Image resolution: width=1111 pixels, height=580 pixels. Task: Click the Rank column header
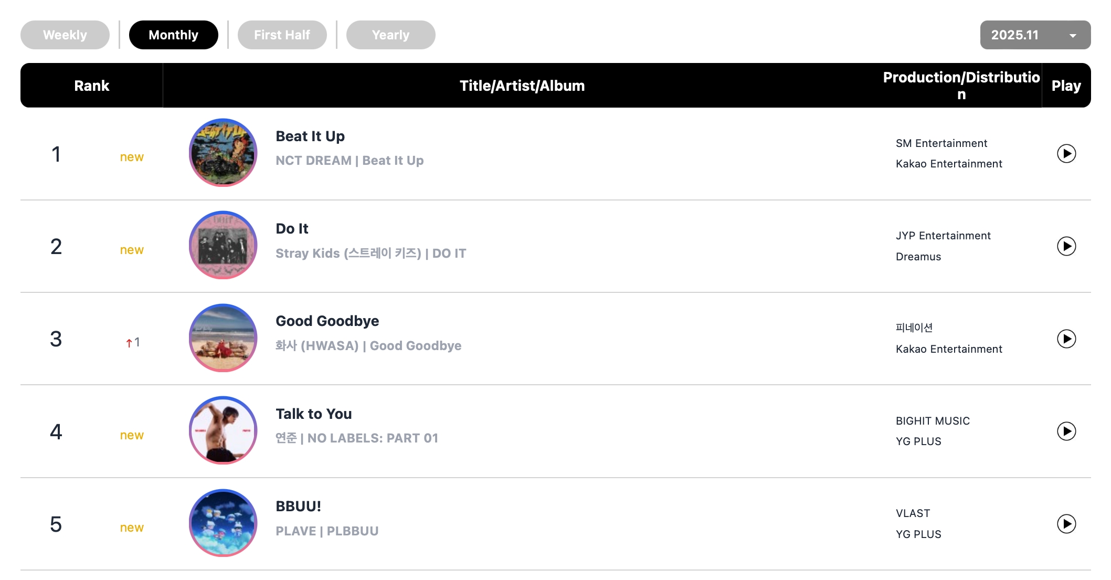(92, 86)
